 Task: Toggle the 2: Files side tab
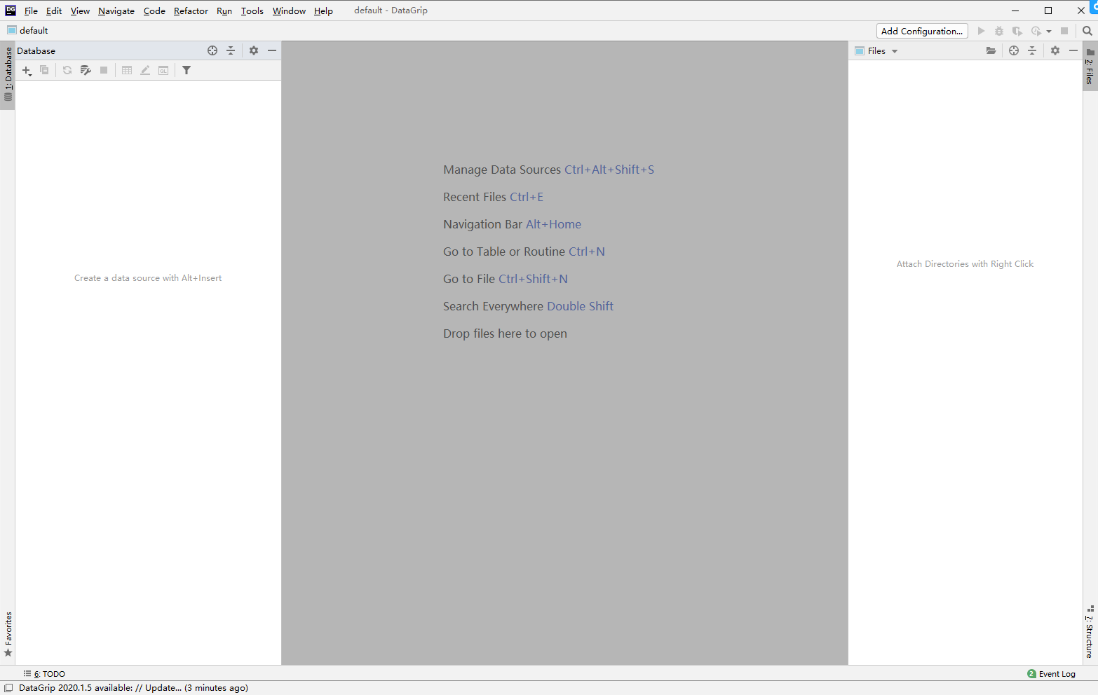pos(1090,67)
